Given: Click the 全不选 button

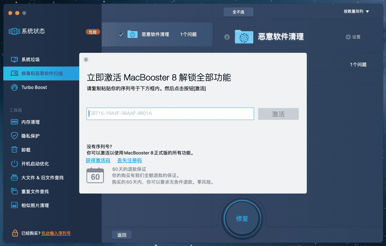Looking at the screenshot, I should click(x=238, y=12).
